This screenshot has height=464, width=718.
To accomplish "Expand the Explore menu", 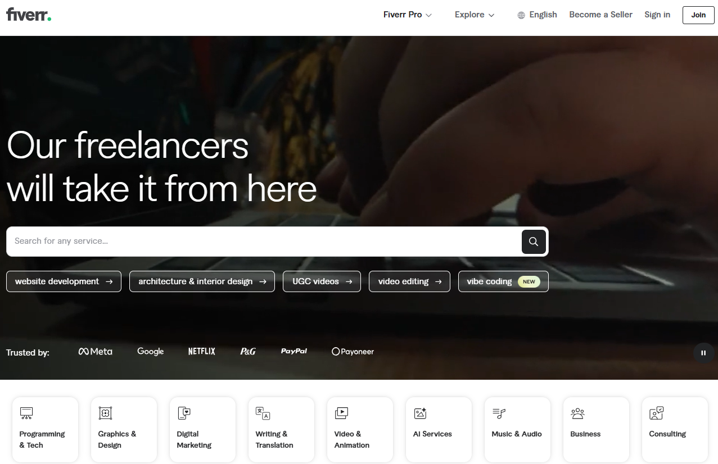I will pos(475,15).
